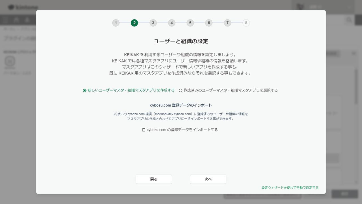Click the cybozu.com 登録データのインポート heading

(181, 105)
